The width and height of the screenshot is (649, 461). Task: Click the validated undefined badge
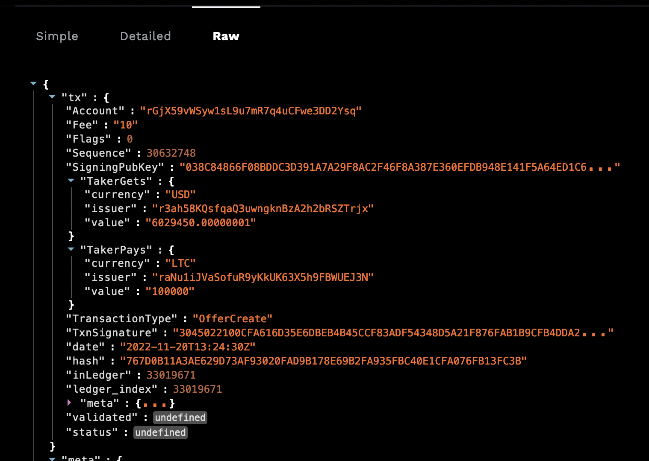click(x=180, y=417)
